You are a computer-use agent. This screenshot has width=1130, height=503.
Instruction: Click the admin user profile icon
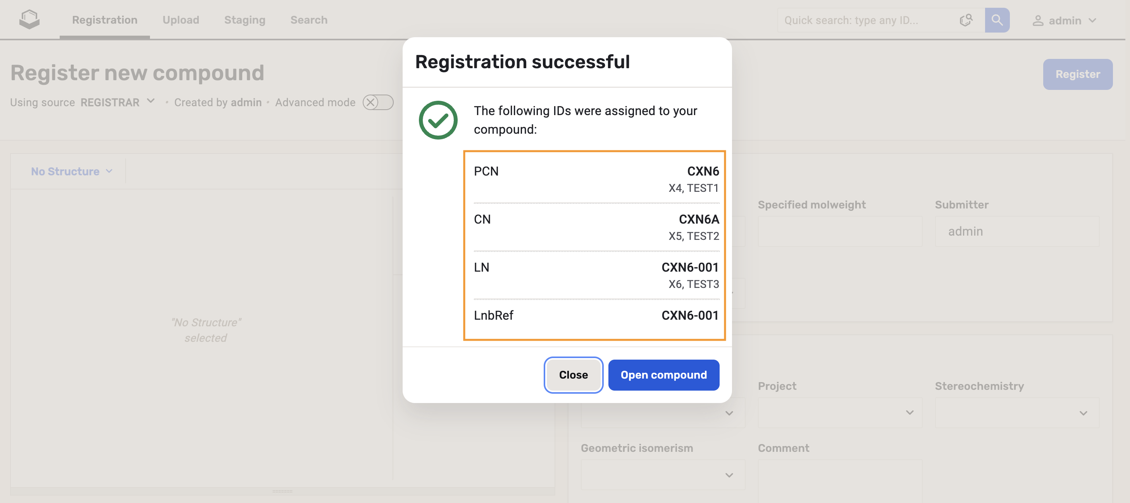(1037, 21)
